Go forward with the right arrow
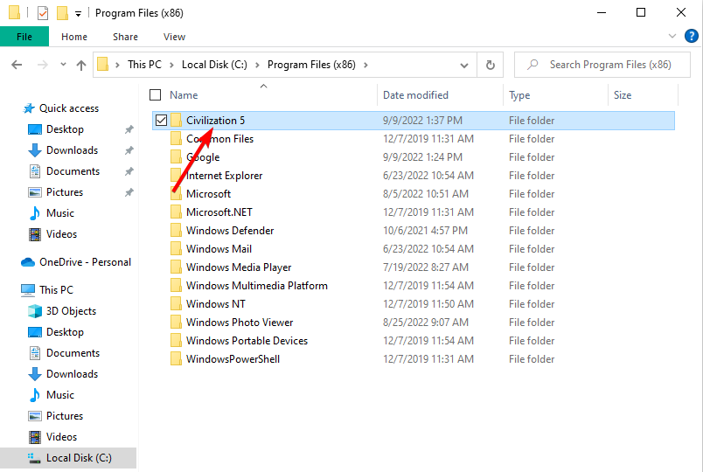The height and width of the screenshot is (472, 703). pos(43,65)
